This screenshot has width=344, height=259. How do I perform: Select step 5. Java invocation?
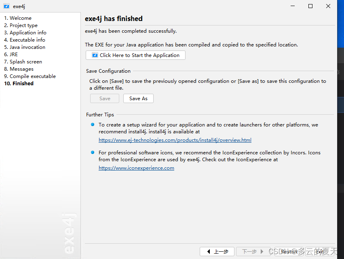[25, 47]
